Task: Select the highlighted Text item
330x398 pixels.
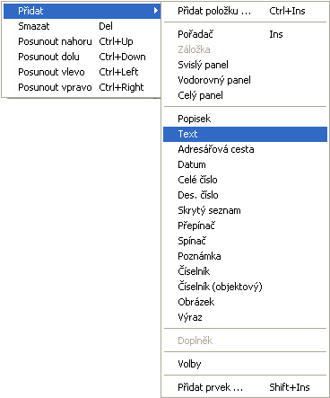Action: click(245, 134)
